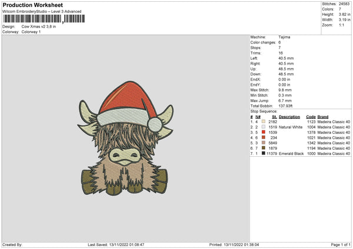Viewport: 353px width, 249px height.
Task: Click stitch count 5849 in row 5
Action: [x=273, y=143]
